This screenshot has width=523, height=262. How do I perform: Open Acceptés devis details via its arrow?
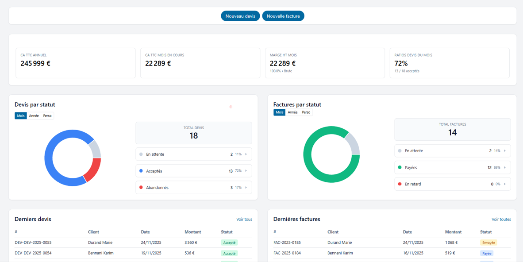pos(247,170)
